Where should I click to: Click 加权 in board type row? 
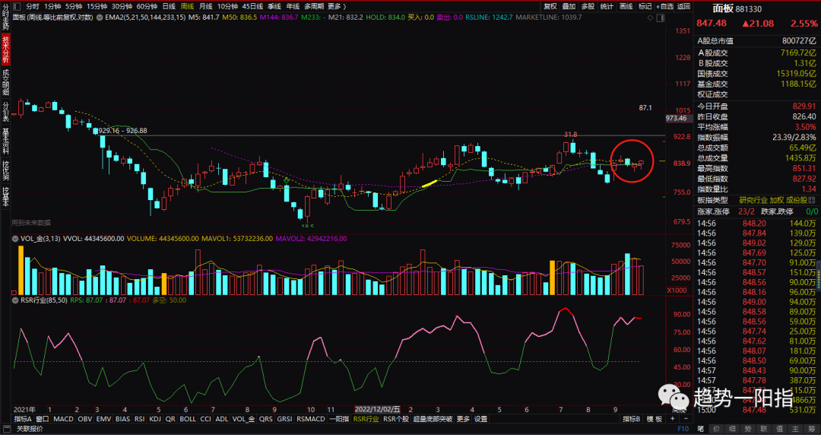click(x=777, y=200)
